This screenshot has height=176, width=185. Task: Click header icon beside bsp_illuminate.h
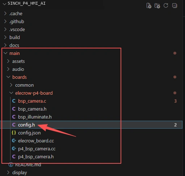pyautogui.click(x=14, y=117)
